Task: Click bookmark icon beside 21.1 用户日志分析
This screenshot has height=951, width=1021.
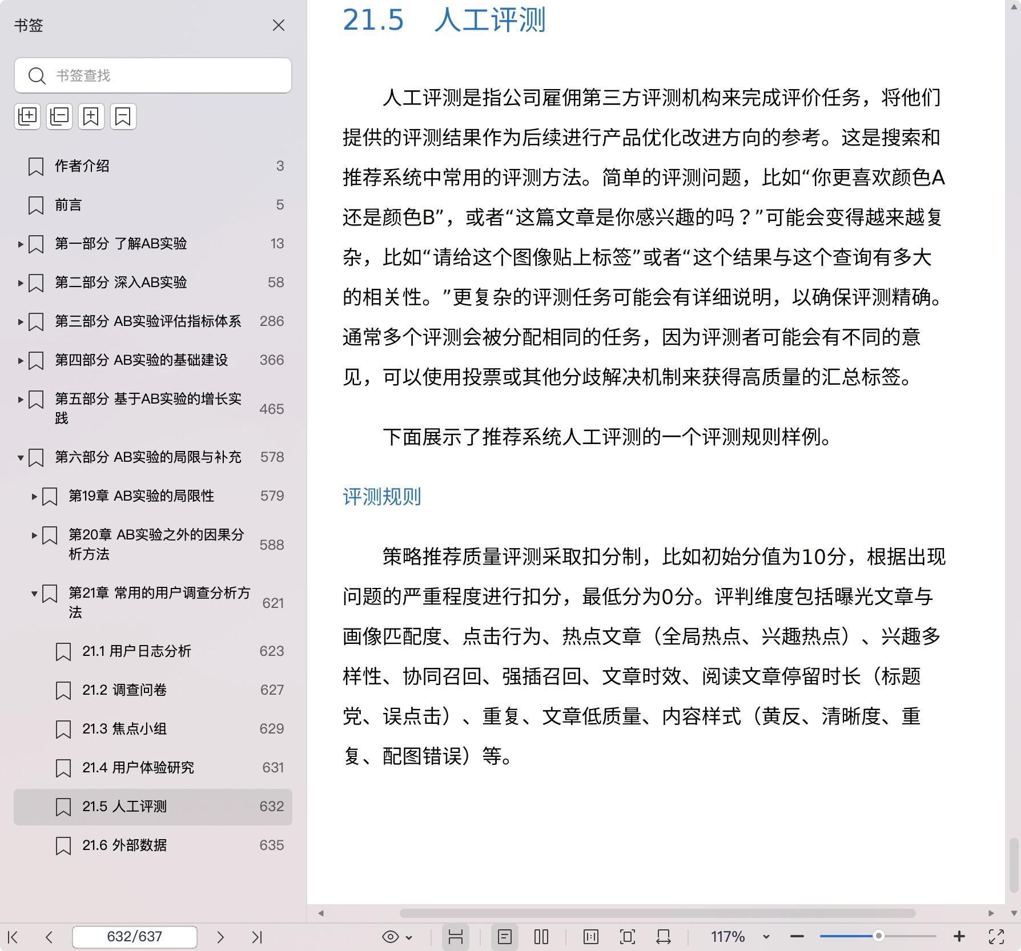Action: click(63, 652)
